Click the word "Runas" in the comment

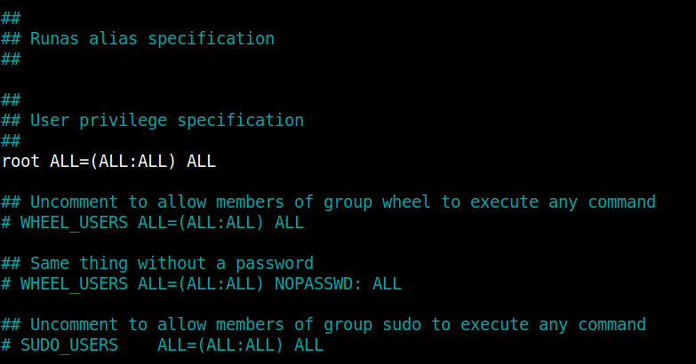point(55,39)
